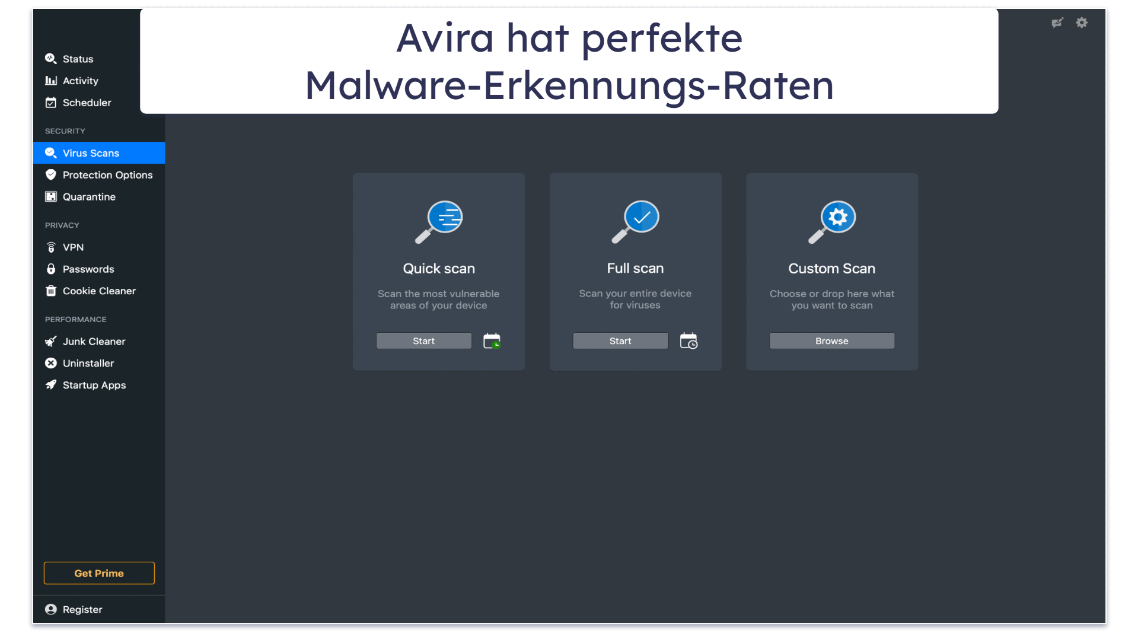Click the Passwords padlock icon

tap(51, 269)
